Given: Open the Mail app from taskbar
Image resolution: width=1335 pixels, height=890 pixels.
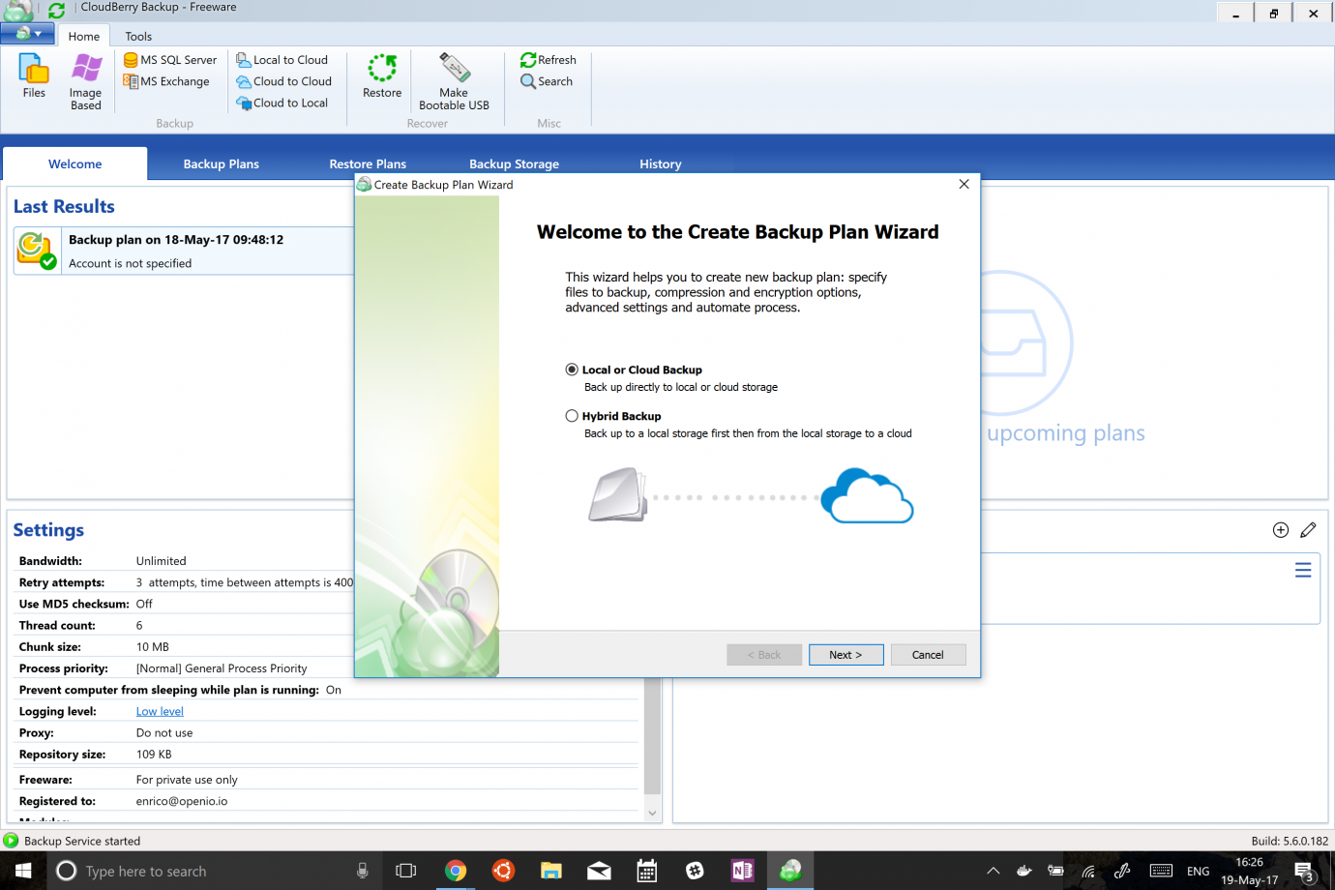Looking at the screenshot, I should coord(599,871).
